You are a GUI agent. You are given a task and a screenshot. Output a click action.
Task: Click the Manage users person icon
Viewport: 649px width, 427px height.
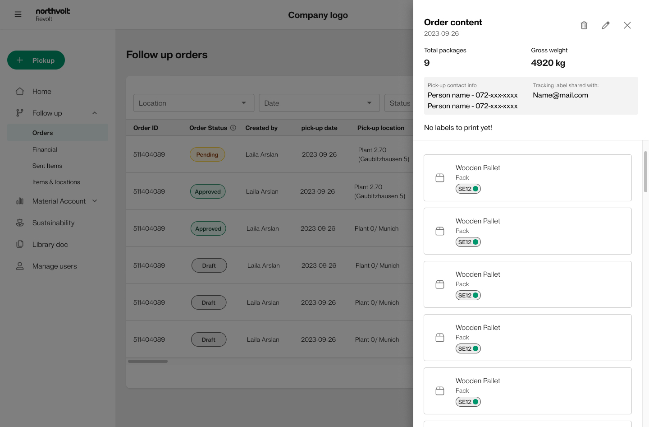pyautogui.click(x=20, y=266)
